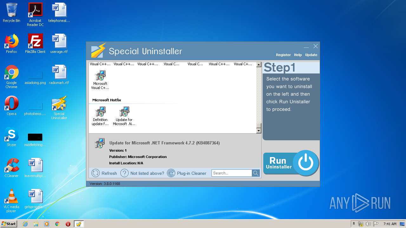Open the Update menu
Screen dimensions: 406x228
click(311, 55)
